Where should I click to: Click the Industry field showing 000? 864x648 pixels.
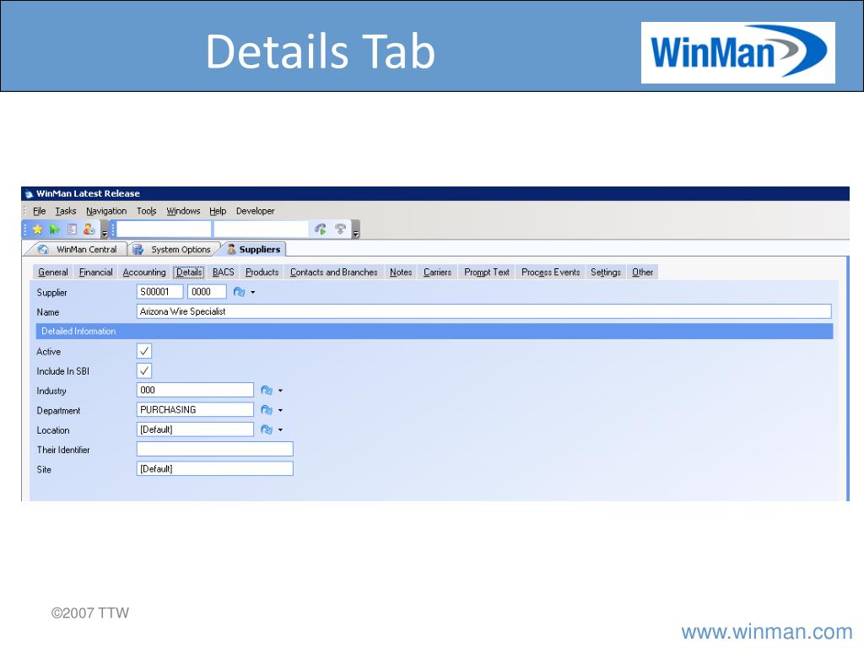(x=195, y=390)
